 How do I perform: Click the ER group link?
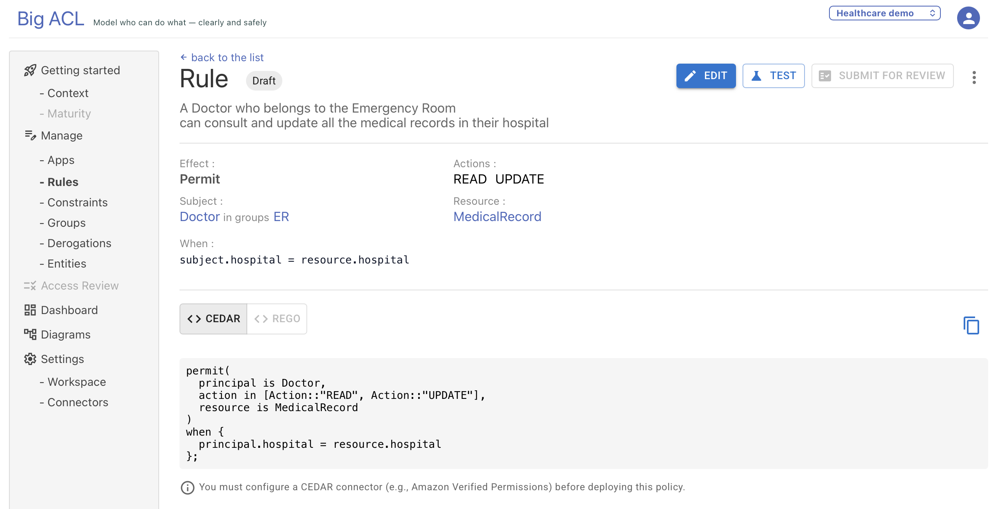[281, 217]
